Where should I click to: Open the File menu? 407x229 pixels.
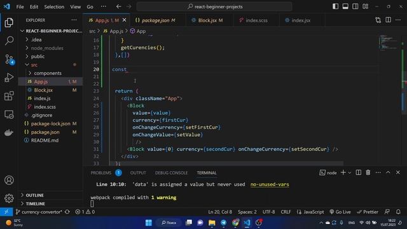20,7
